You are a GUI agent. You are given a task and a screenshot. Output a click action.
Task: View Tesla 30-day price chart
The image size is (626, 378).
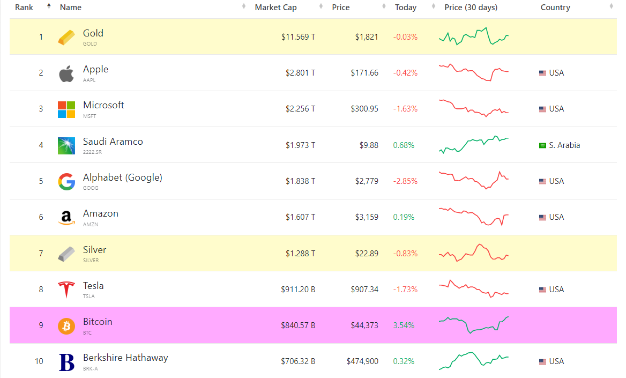click(473, 288)
